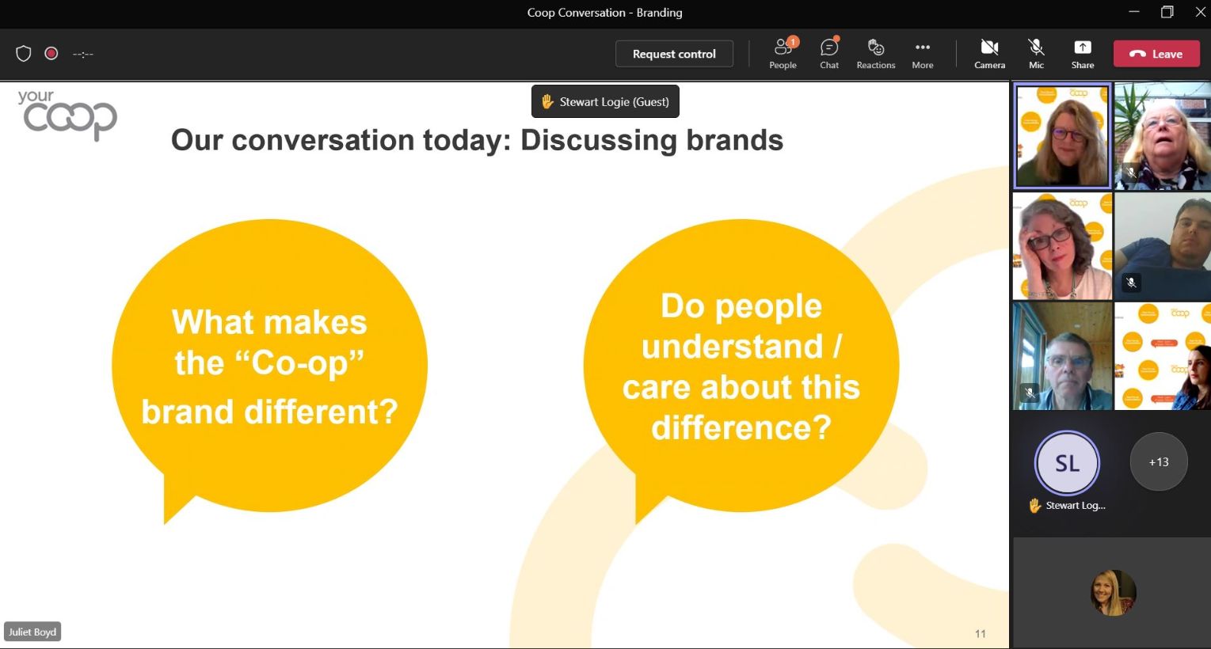
Task: Click muted mic icon on white-haired woman's tile
Action: pos(1132,172)
